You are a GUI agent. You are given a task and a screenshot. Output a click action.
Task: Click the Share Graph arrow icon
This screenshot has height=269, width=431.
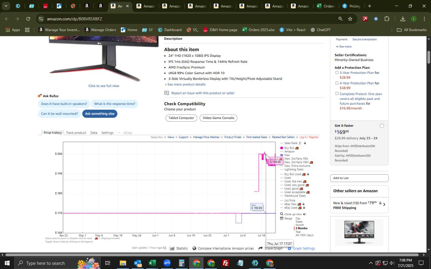[261, 248]
